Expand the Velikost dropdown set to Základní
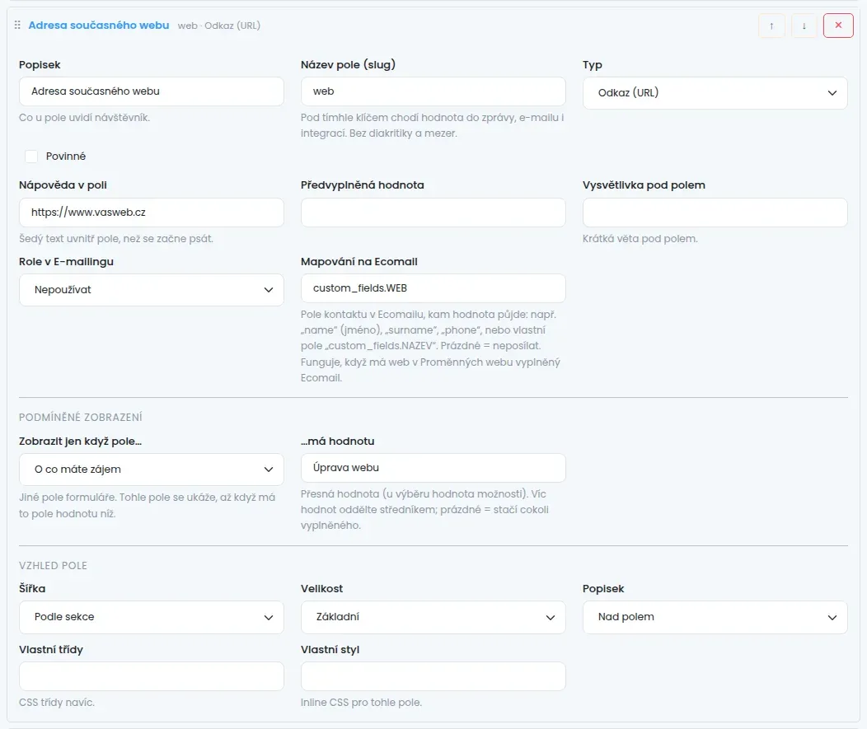 coord(433,617)
